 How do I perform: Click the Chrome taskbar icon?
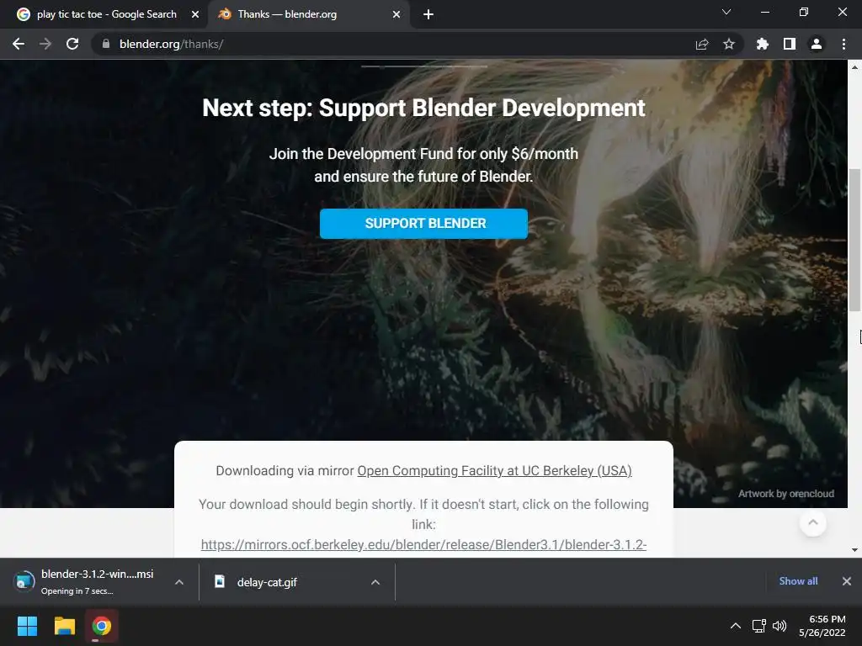coord(102,626)
